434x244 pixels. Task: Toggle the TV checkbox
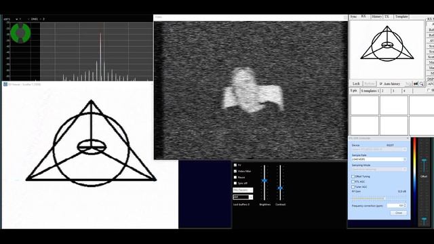pyautogui.click(x=235, y=165)
